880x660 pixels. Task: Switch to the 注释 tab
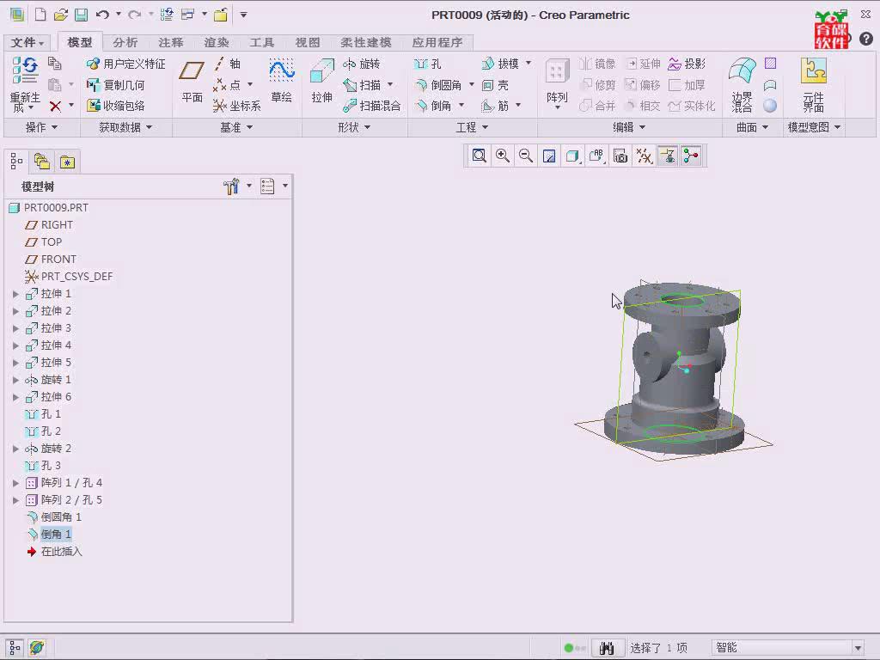click(x=171, y=42)
